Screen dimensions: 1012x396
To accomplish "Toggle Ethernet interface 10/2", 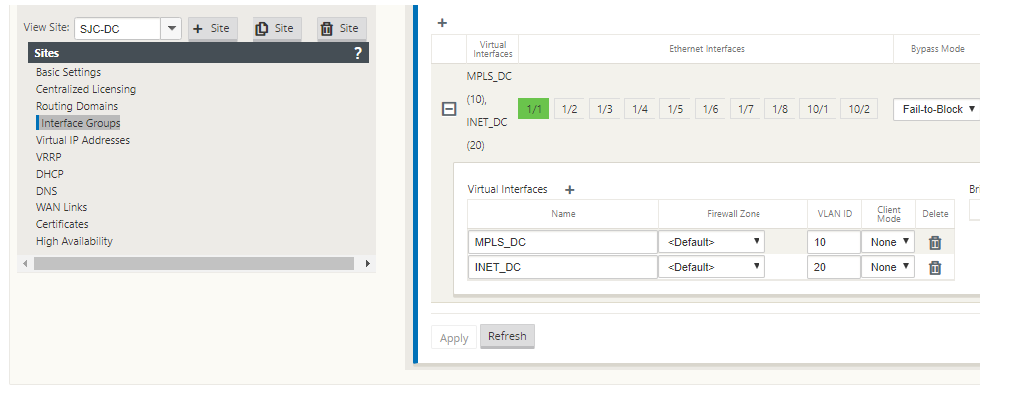I will point(859,109).
